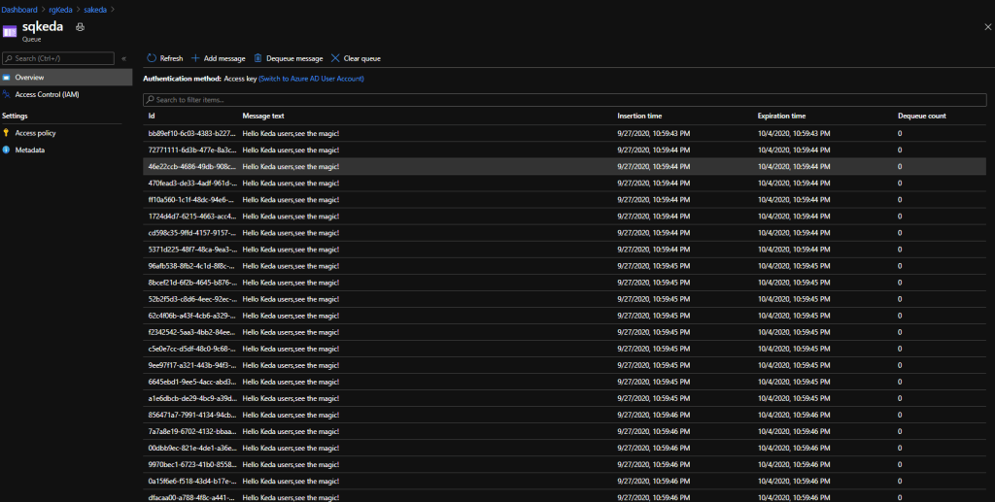Select message row 470fead3-de33-4adf-961d
Screen dimensions: 995x502
click(x=565, y=184)
